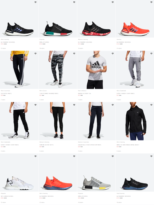Wishlist the black women's running tights

[74, 105]
